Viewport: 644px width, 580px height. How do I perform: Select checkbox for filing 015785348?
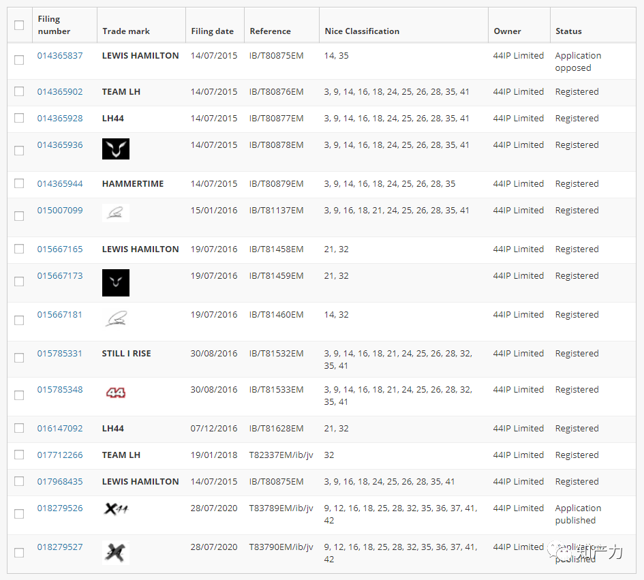point(19,395)
